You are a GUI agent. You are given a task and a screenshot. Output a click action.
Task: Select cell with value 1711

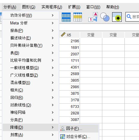coord(69,61)
